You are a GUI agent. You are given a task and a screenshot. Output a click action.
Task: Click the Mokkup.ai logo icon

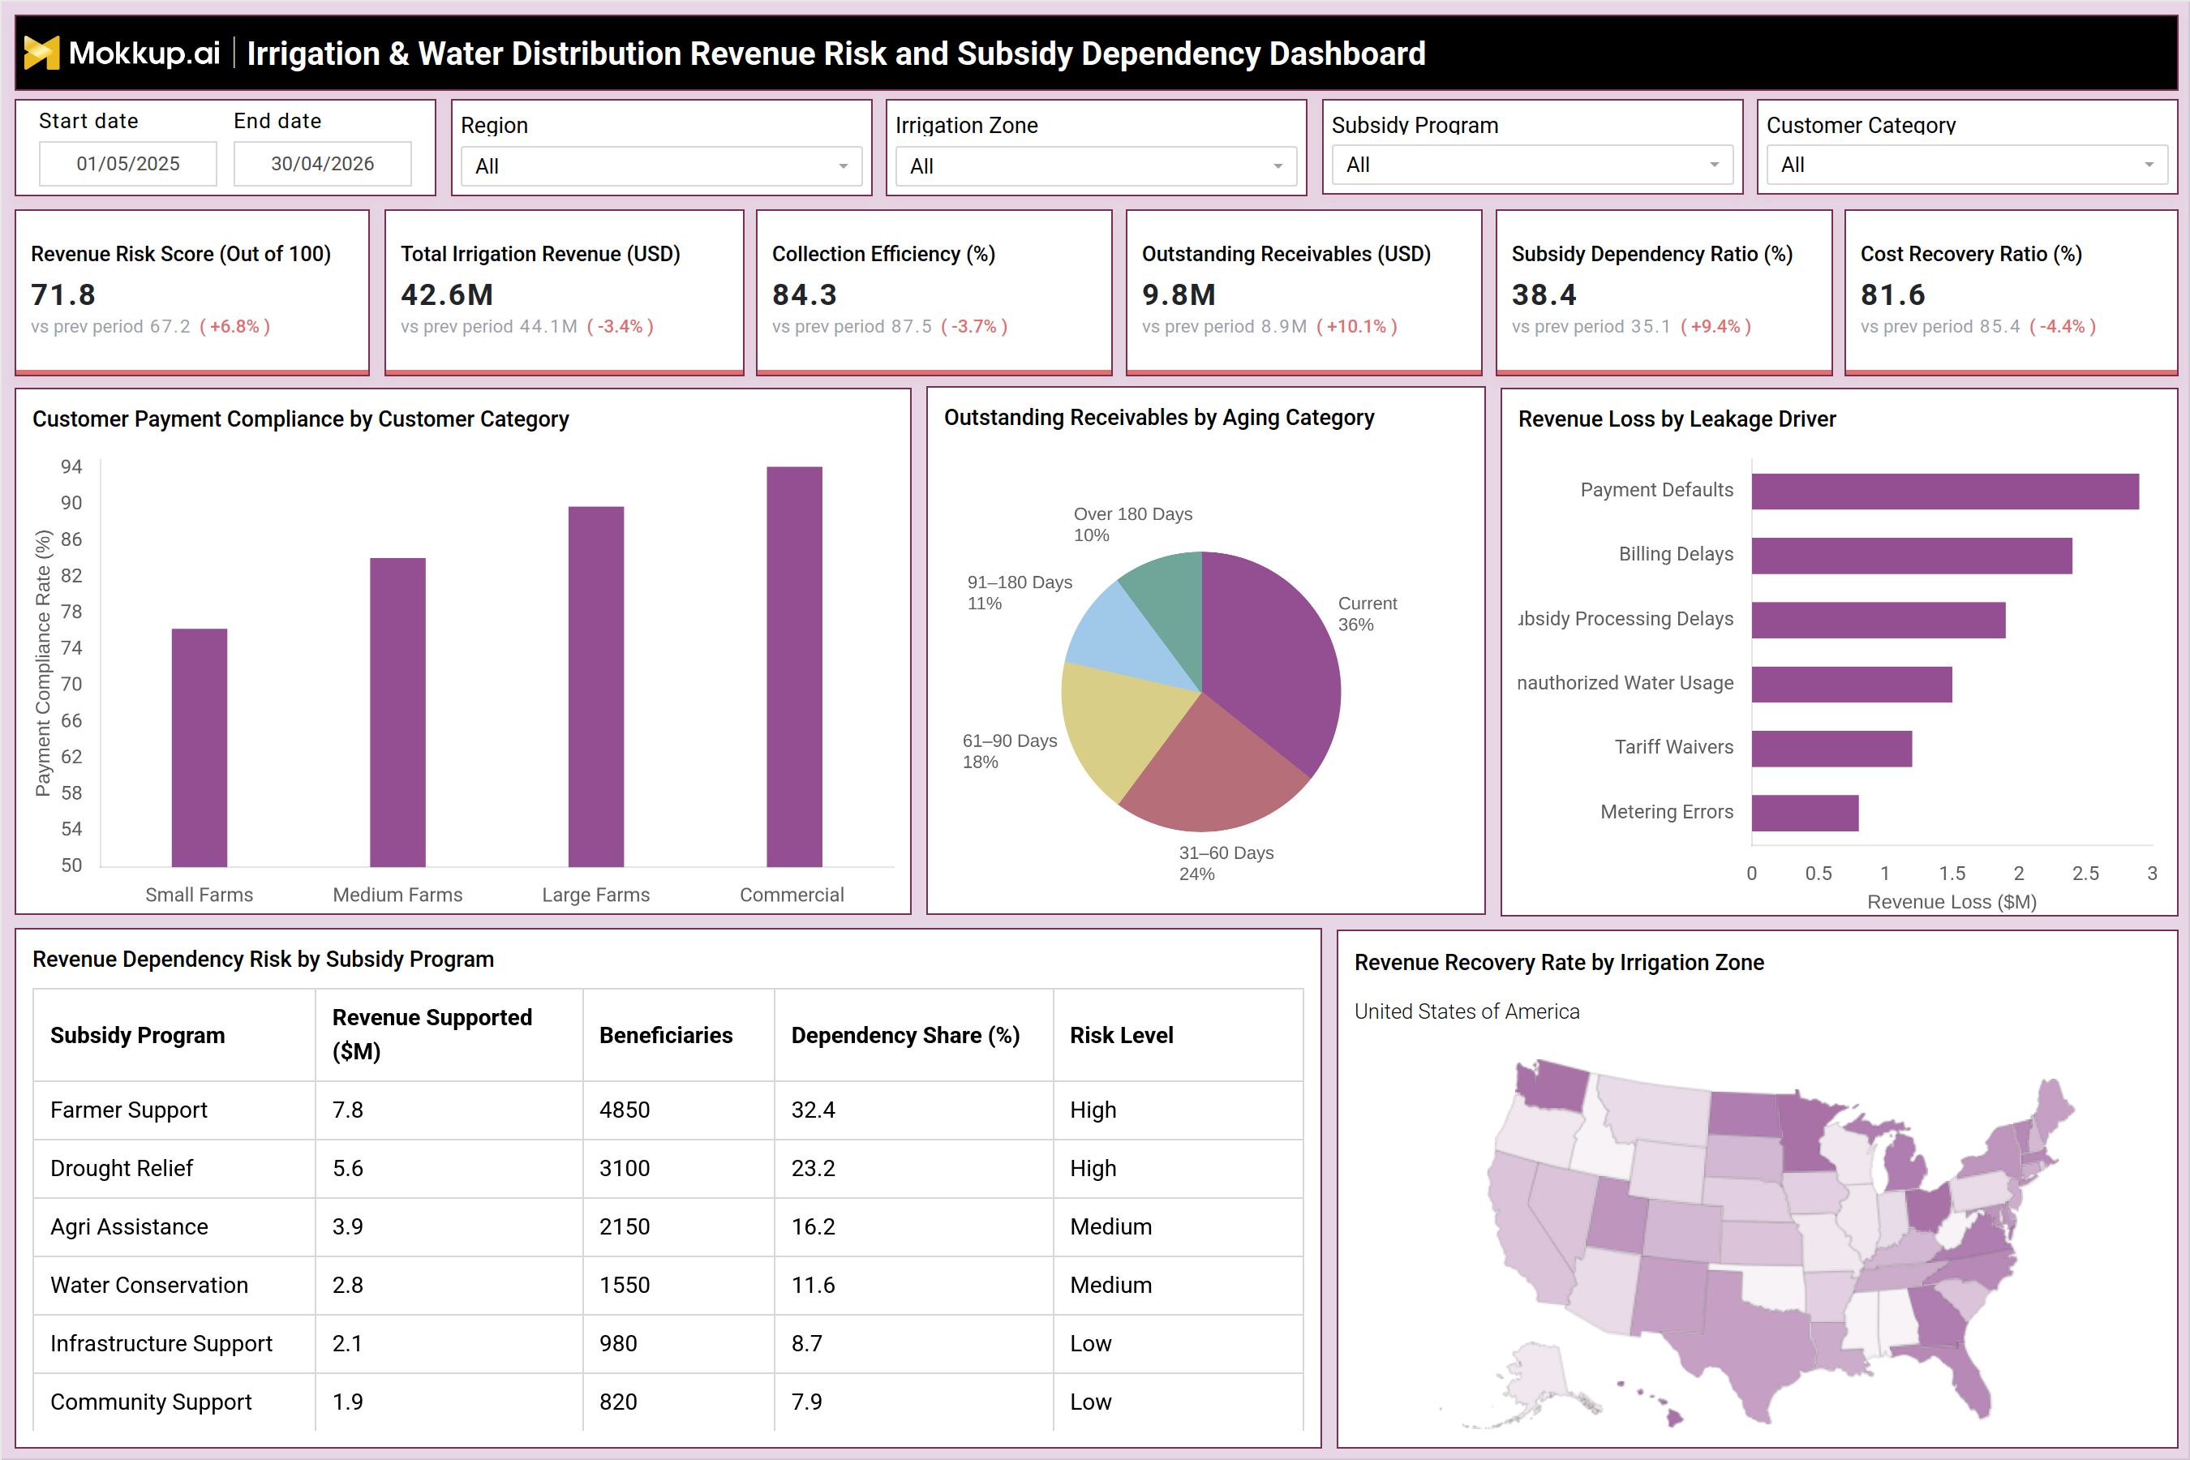pos(41,53)
